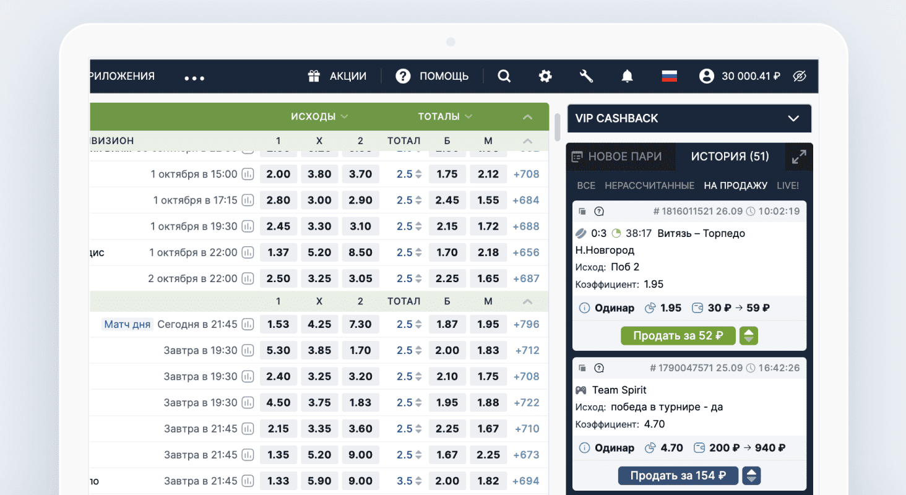
Task: Switch to the НОВОЕ ПАРИ tab
Action: point(616,157)
